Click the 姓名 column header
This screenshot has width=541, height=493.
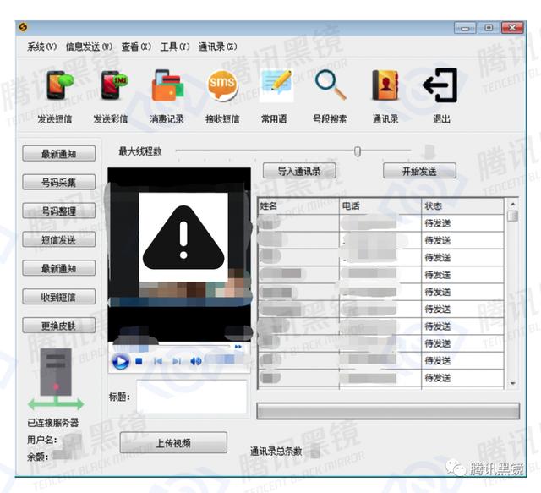pos(298,206)
